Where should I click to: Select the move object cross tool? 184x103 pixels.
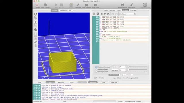click(36, 22)
